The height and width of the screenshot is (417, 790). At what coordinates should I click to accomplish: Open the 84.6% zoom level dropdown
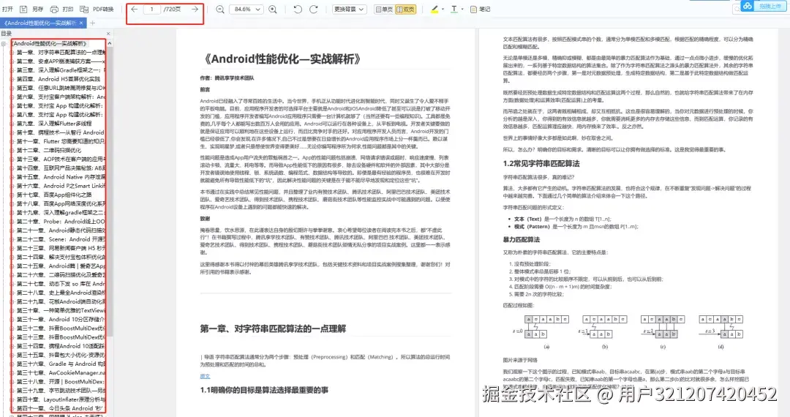click(x=247, y=9)
